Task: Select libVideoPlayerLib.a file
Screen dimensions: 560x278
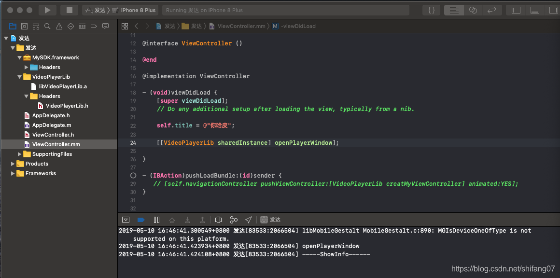Action: [58, 86]
